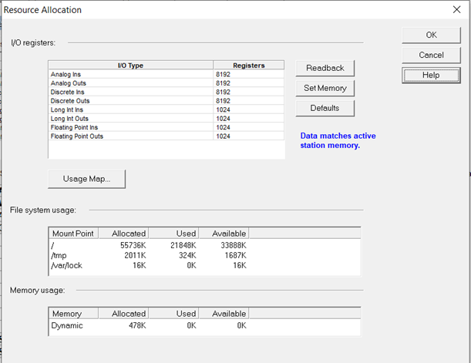471x363 pixels.
Task: Open the Usage Map dialog
Action: coord(86,179)
